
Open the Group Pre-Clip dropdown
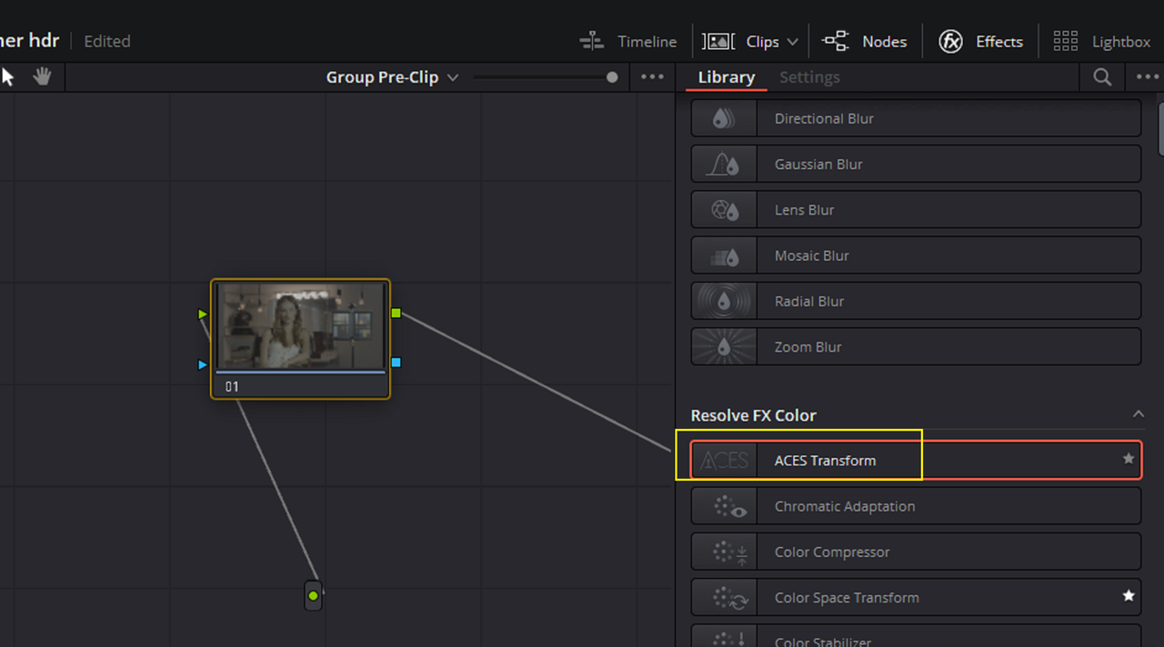pyautogui.click(x=392, y=77)
